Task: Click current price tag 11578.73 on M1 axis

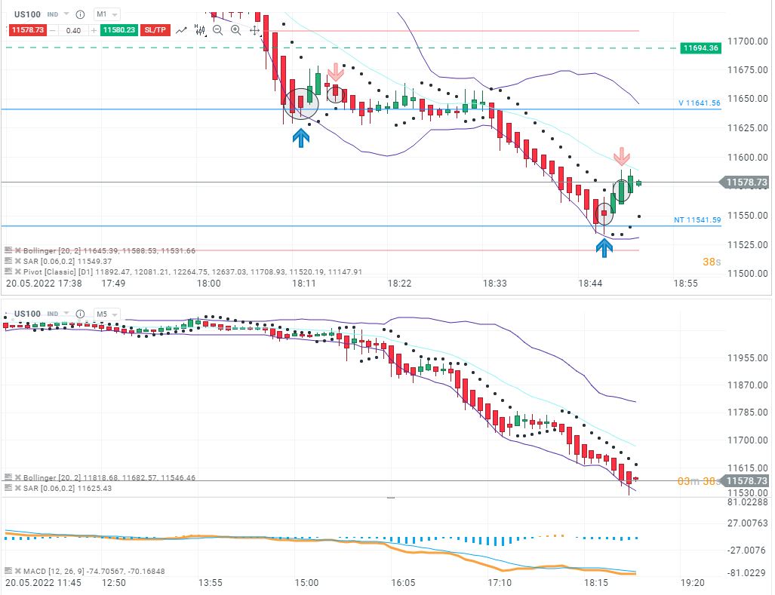Action: click(x=746, y=182)
